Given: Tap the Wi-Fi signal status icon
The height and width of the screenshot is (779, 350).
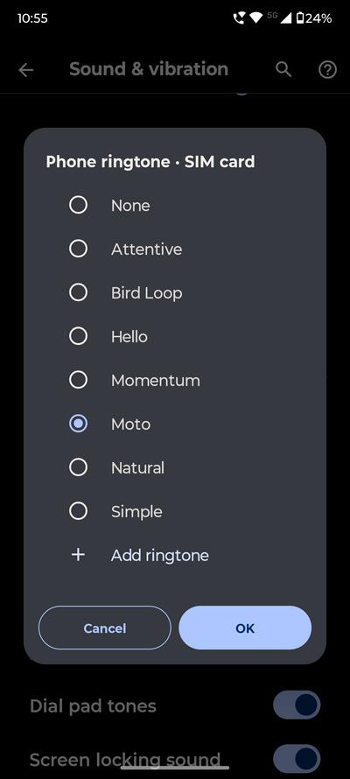Looking at the screenshot, I should [255, 18].
